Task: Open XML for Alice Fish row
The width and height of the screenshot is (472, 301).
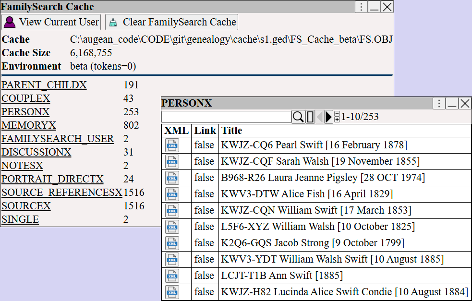Action: pos(172,194)
